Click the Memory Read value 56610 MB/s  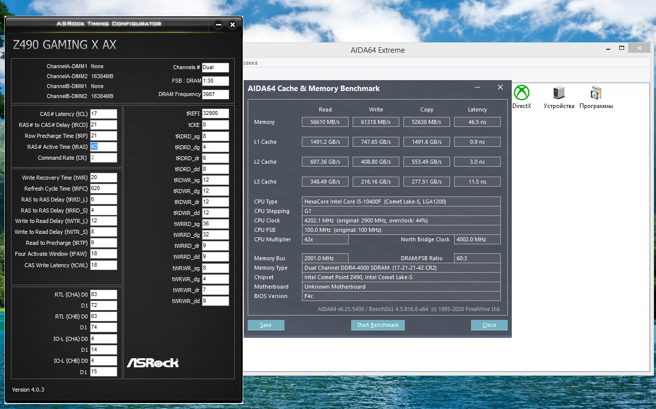point(325,122)
